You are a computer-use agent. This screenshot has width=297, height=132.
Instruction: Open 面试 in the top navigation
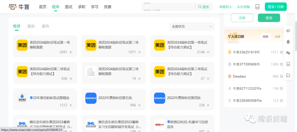pos(68,7)
